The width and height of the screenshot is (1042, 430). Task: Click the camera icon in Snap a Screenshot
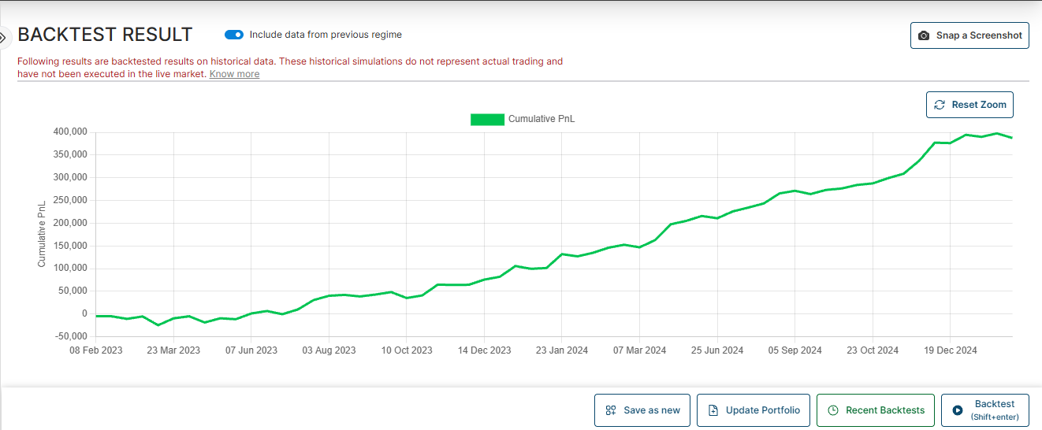[924, 35]
